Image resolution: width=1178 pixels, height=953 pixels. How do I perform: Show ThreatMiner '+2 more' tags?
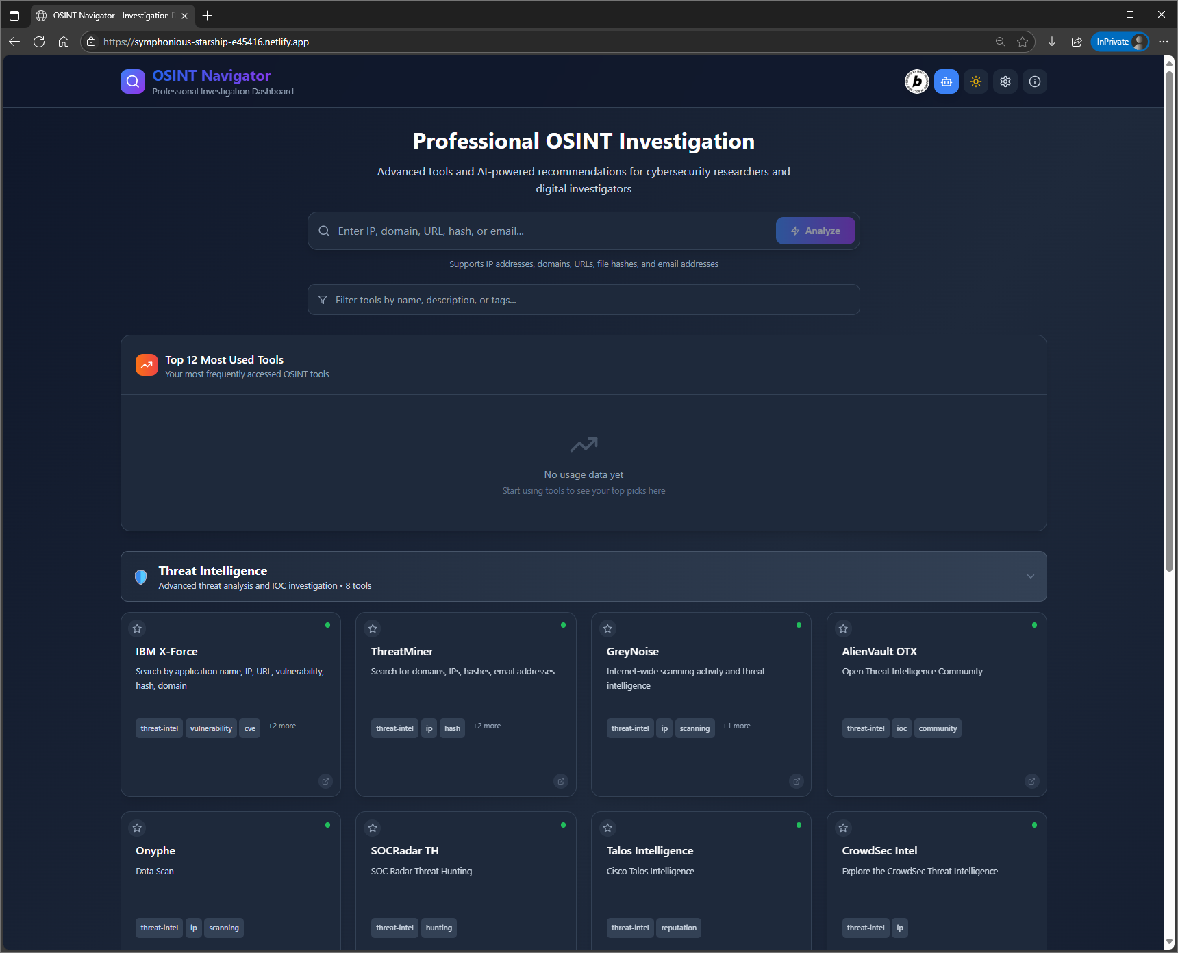[x=487, y=726]
